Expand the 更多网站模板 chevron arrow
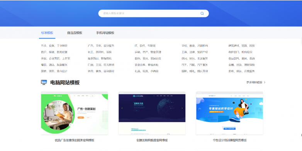The width and height of the screenshot is (302, 151). [x=265, y=82]
